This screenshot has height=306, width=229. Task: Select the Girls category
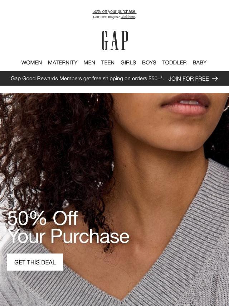128,62
